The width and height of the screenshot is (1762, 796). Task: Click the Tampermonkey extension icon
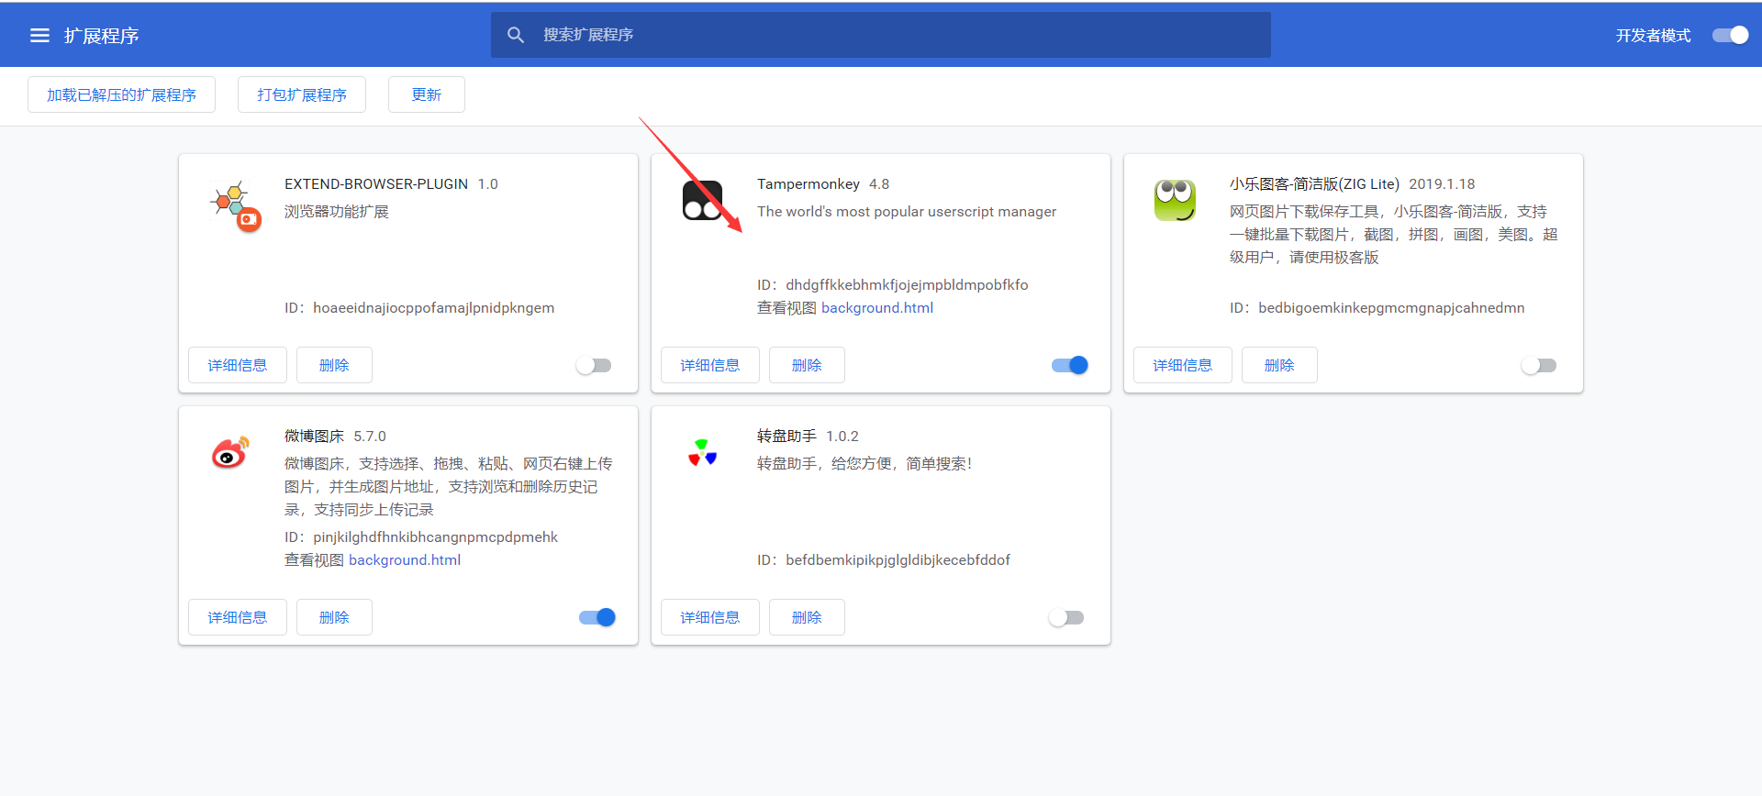(702, 200)
